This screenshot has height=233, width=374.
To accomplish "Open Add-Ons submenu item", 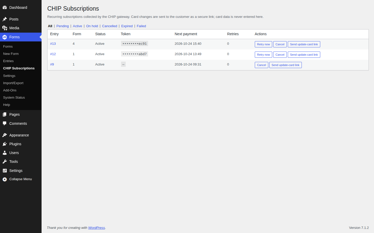I will pos(10,90).
